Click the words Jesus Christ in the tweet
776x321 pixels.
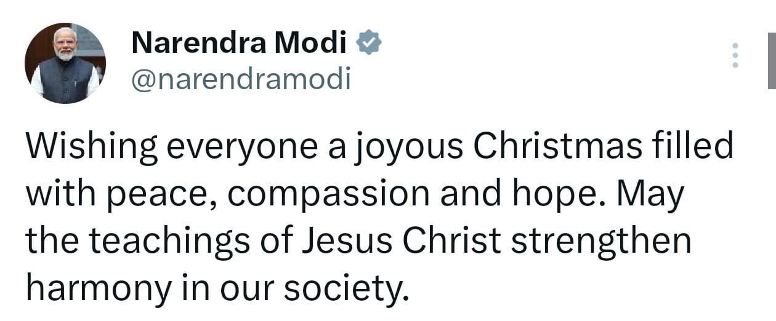400,241
